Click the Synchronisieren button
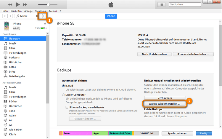This screenshot has width=222, height=139. (177, 133)
